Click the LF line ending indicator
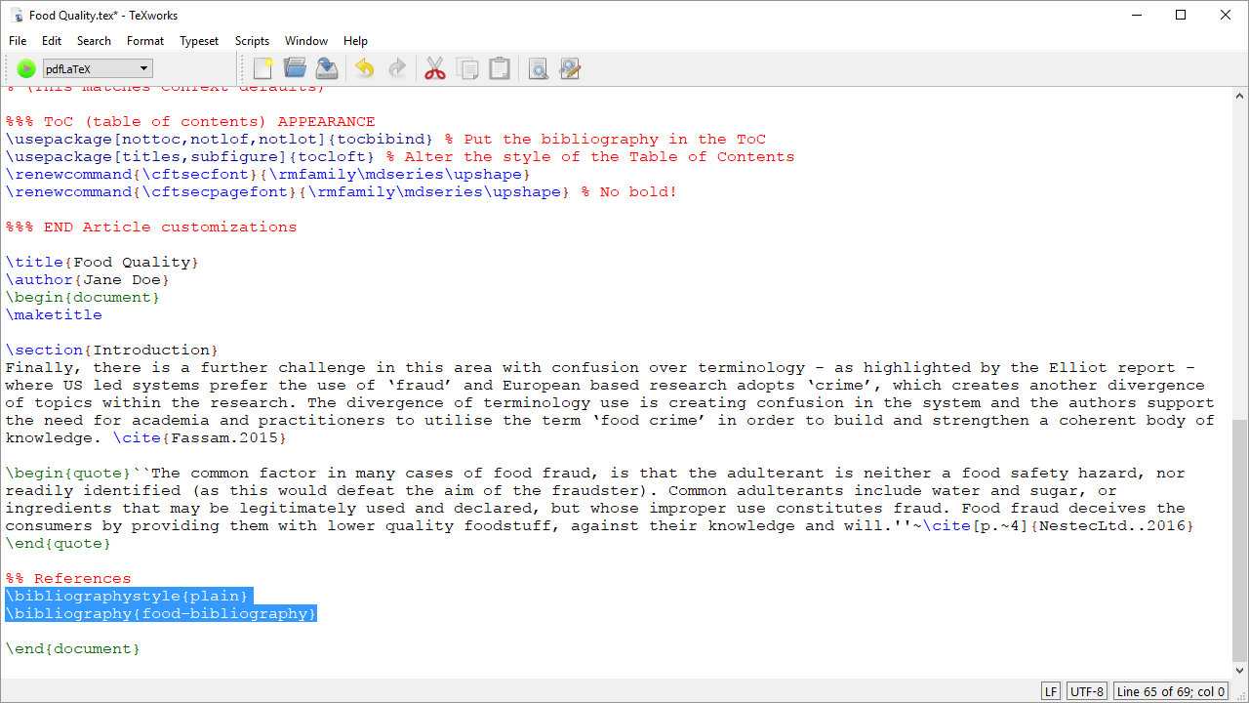Screen dimensions: 1249x703 [x=1051, y=691]
